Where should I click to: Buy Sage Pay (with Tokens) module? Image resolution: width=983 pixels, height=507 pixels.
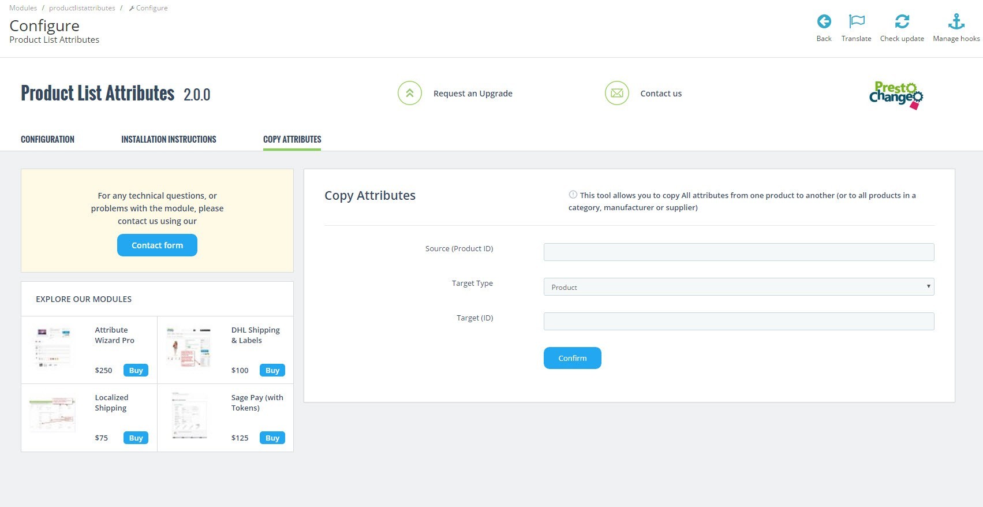[272, 438]
